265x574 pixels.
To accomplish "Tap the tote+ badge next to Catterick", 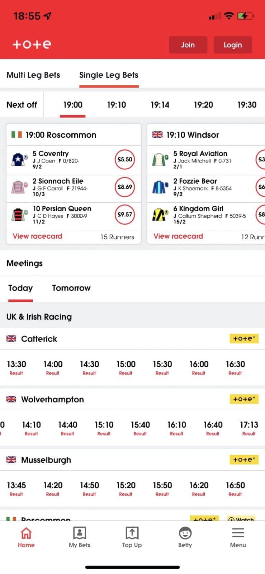I will tap(244, 339).
